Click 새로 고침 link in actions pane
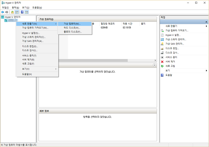 click(x=170, y=66)
